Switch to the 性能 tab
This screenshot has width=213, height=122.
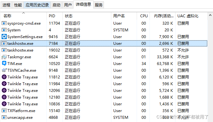tap(18, 5)
